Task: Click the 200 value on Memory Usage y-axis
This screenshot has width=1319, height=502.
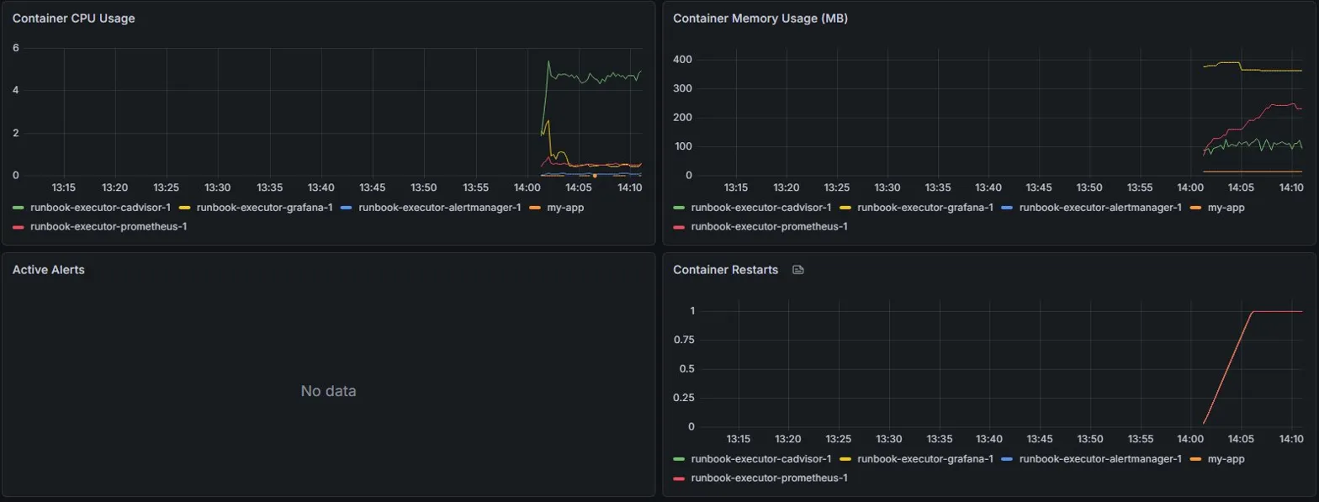Action: coord(683,118)
